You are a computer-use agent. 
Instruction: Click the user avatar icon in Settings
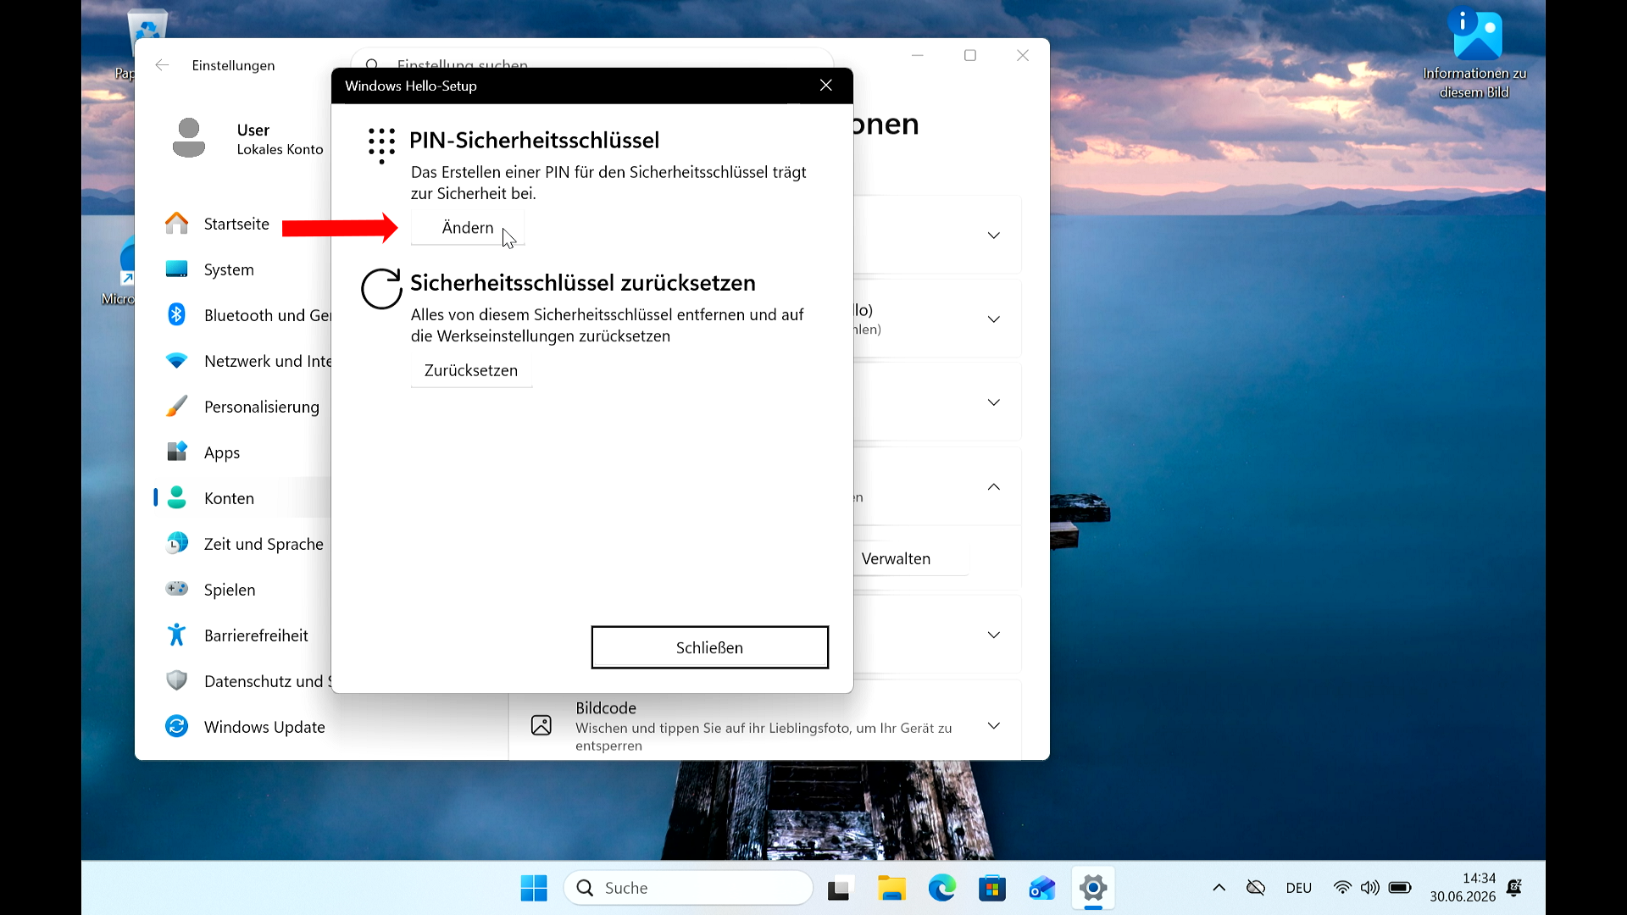pyautogui.click(x=189, y=137)
